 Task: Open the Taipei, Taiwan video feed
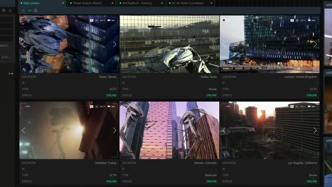tap(69, 44)
